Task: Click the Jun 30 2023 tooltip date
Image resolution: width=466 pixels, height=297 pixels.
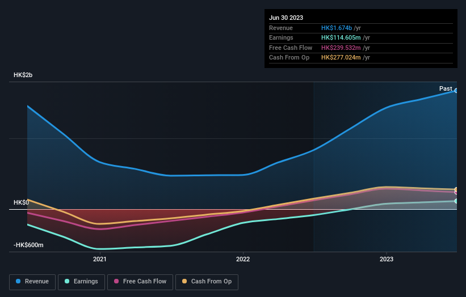Action: click(x=286, y=18)
